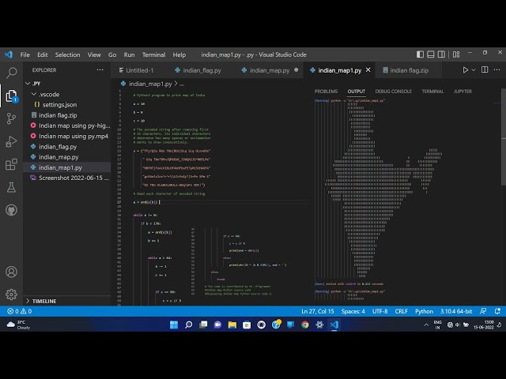
Task: Click the feedback icon in status bar
Action: pyautogui.click(x=483, y=311)
